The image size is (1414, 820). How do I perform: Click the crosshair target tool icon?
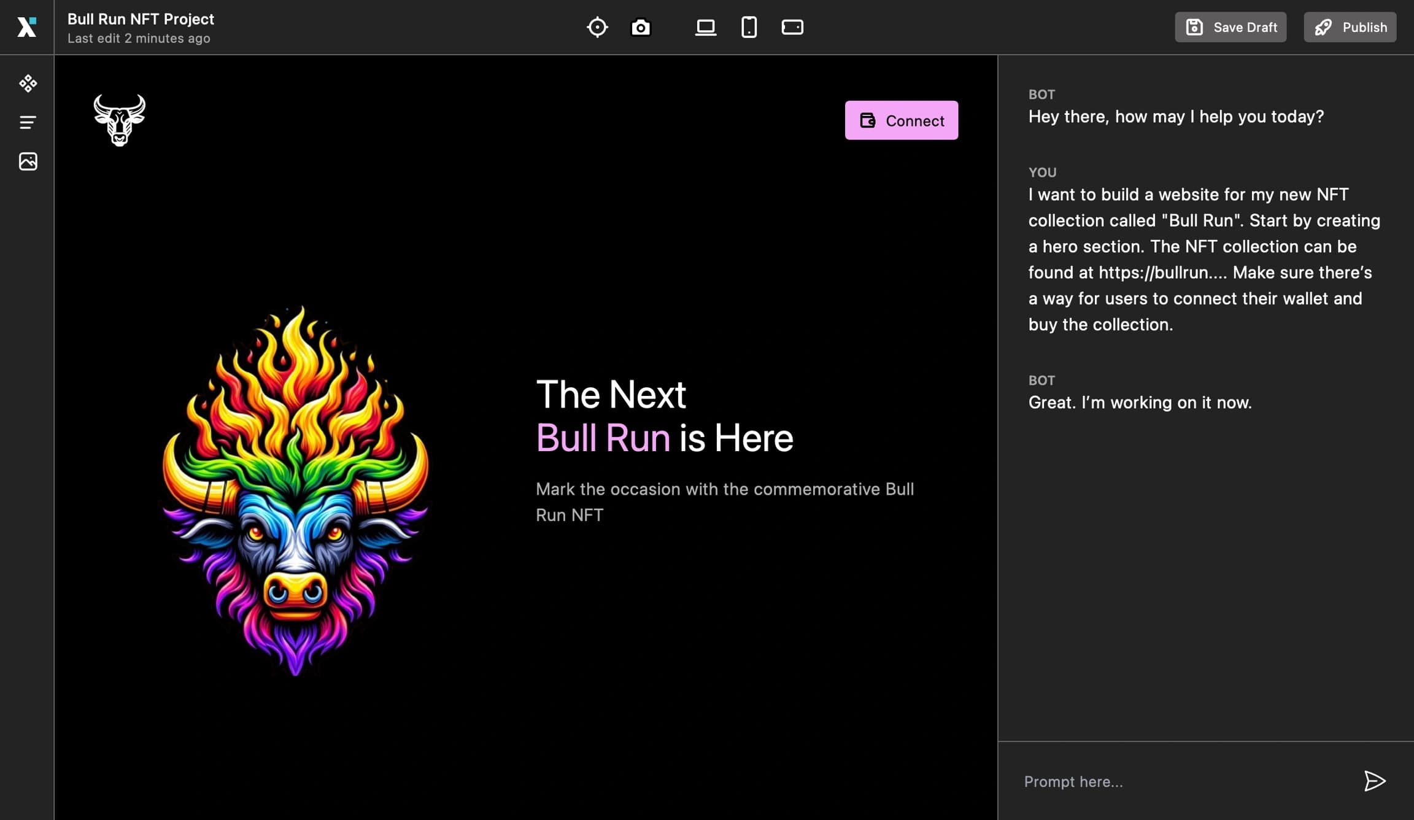(597, 27)
